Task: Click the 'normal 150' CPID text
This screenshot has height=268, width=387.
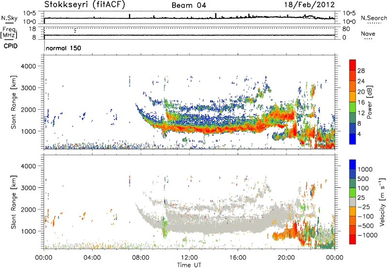Action: point(63,48)
